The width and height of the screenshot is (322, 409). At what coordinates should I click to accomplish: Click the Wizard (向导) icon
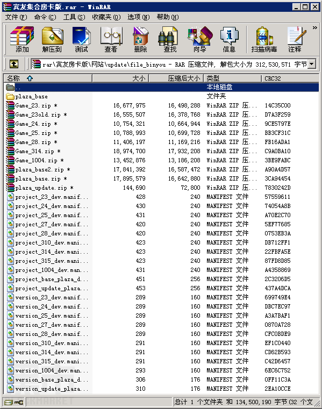(x=199, y=39)
